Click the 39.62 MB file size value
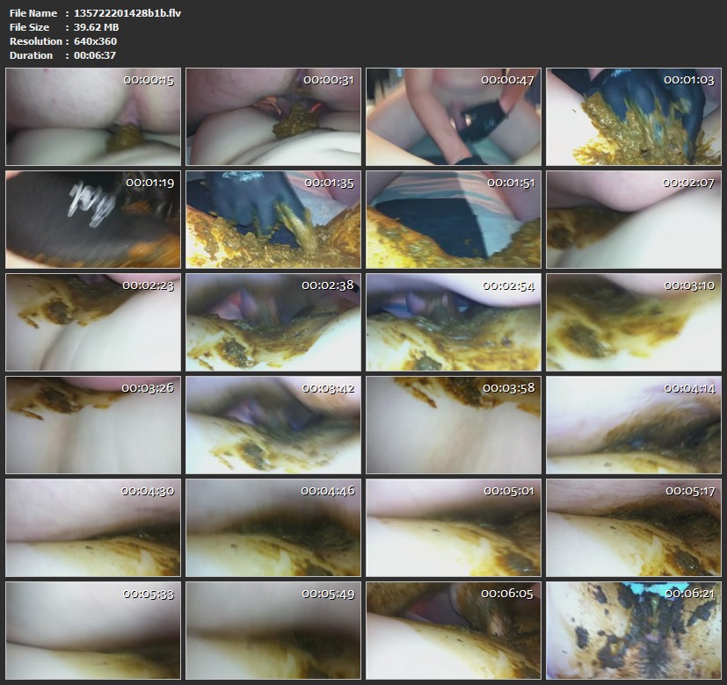Screen dimensions: 727x685 94,27
